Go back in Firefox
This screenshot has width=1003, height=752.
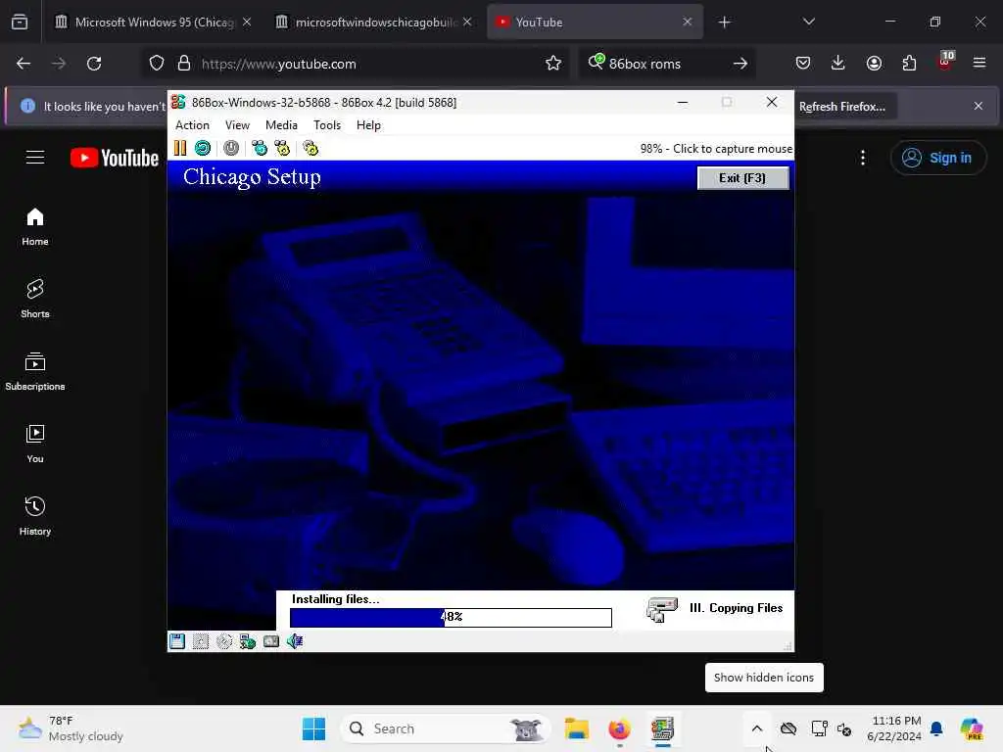point(24,64)
